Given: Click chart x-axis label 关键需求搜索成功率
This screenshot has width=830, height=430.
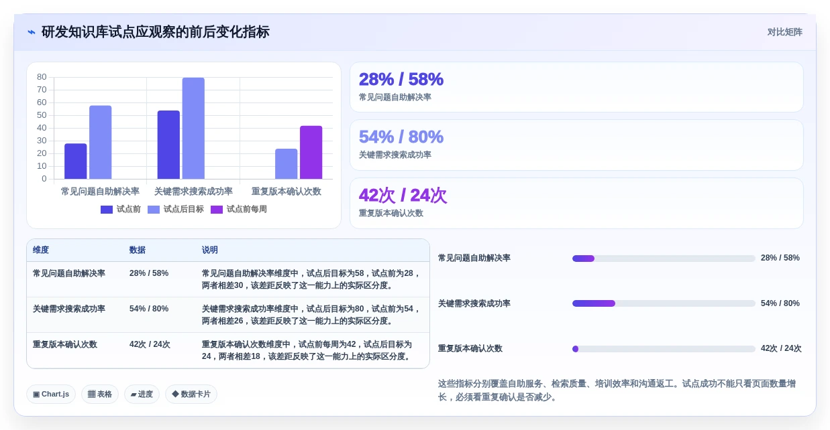Looking at the screenshot, I should 193,192.
